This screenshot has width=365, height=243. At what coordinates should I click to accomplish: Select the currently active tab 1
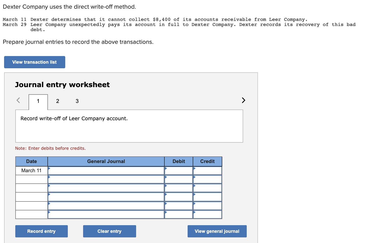click(x=38, y=101)
